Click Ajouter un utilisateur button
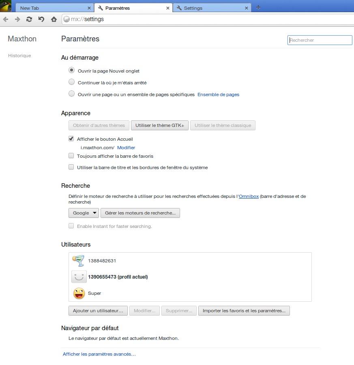 [98, 311]
